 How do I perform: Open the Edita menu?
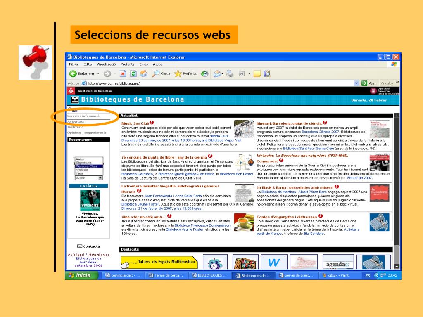88,64
